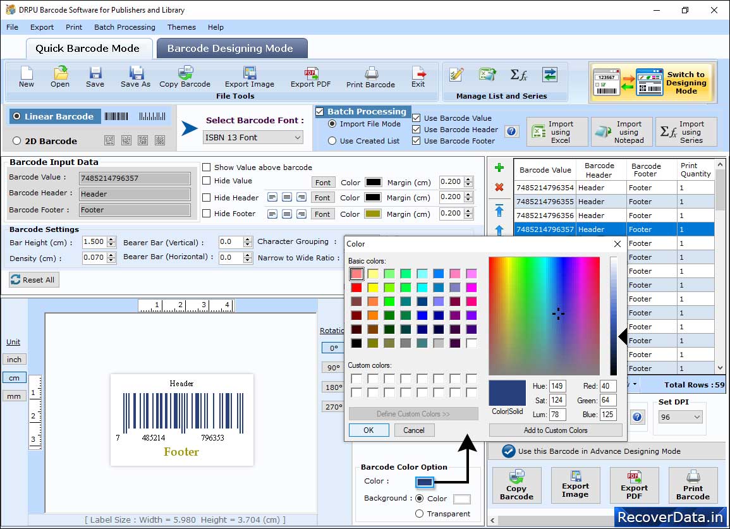This screenshot has height=529, width=730.
Task: Toggle Use Barcode Footer checkbox
Action: pos(417,140)
